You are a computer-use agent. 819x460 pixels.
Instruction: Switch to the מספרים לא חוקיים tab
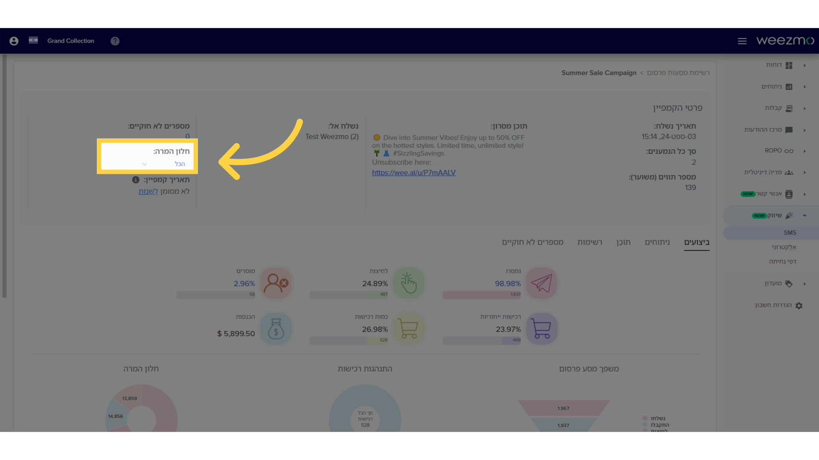(x=533, y=242)
